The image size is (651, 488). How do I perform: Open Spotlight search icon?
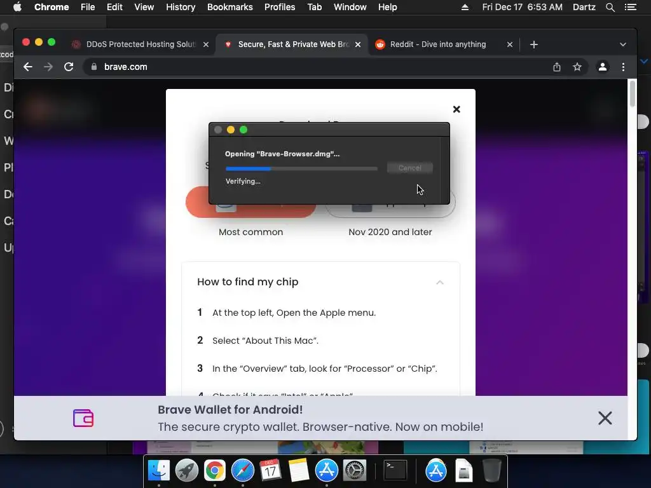610,7
